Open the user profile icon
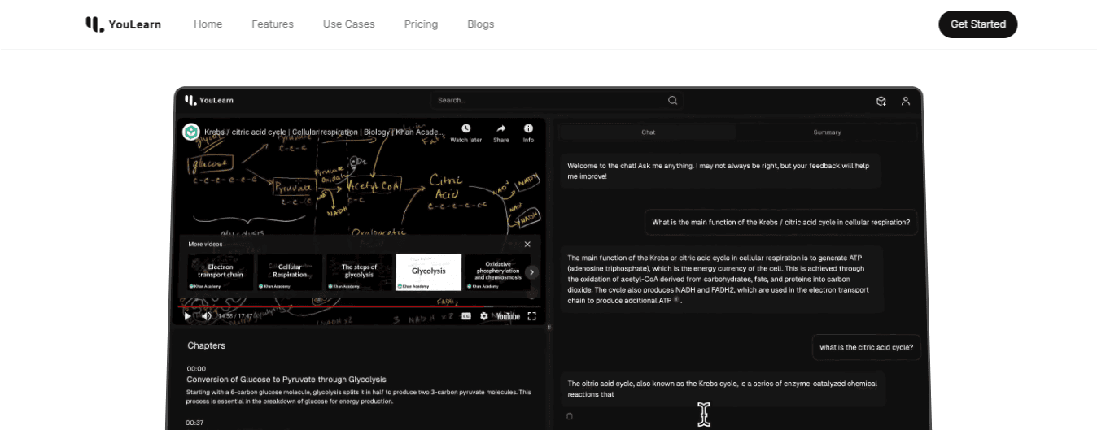The image size is (1097, 430). coord(905,101)
